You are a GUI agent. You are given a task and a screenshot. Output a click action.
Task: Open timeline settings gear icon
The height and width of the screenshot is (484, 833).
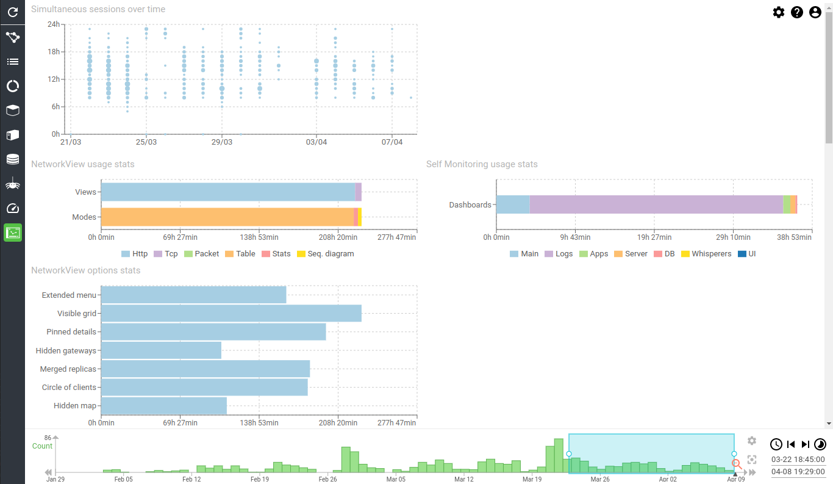click(x=752, y=441)
